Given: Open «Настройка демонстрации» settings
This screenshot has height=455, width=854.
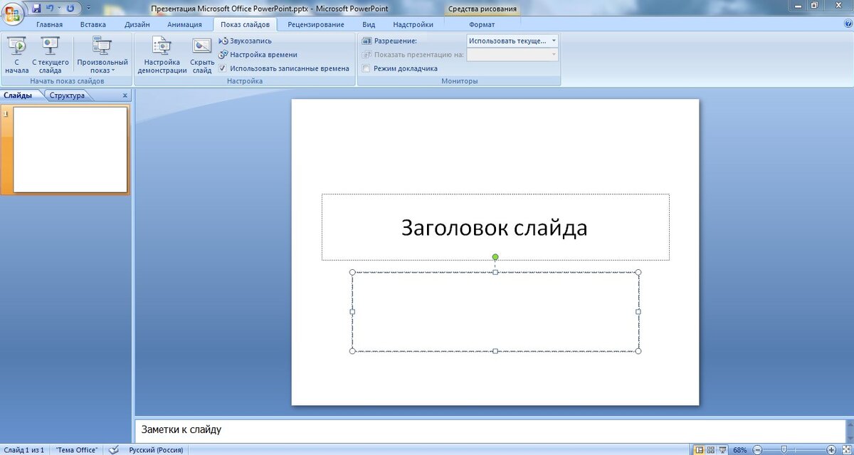Looking at the screenshot, I should click(x=162, y=55).
